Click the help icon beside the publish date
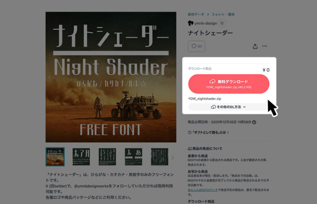Screen dimensions: 317x204 coord(255,122)
